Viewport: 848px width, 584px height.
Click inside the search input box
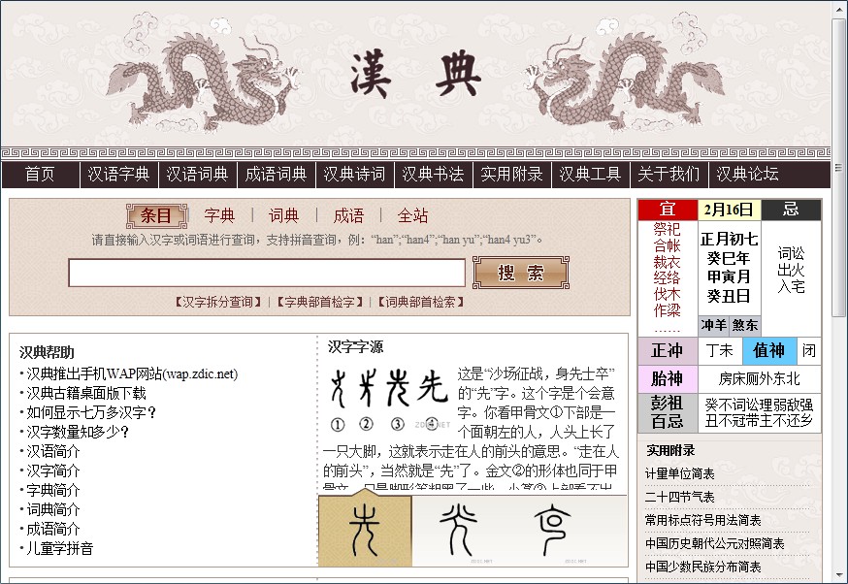[x=267, y=273]
